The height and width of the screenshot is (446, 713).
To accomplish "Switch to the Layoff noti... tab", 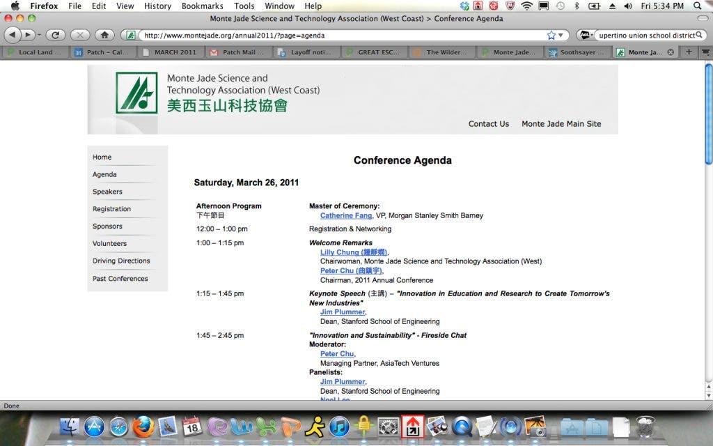I will (307, 52).
